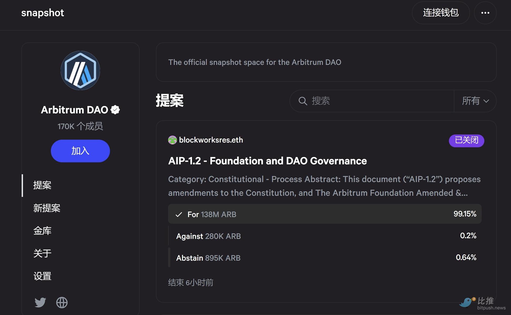The image size is (511, 315).
Task: Open the 设置 settings section
Action: coord(42,276)
